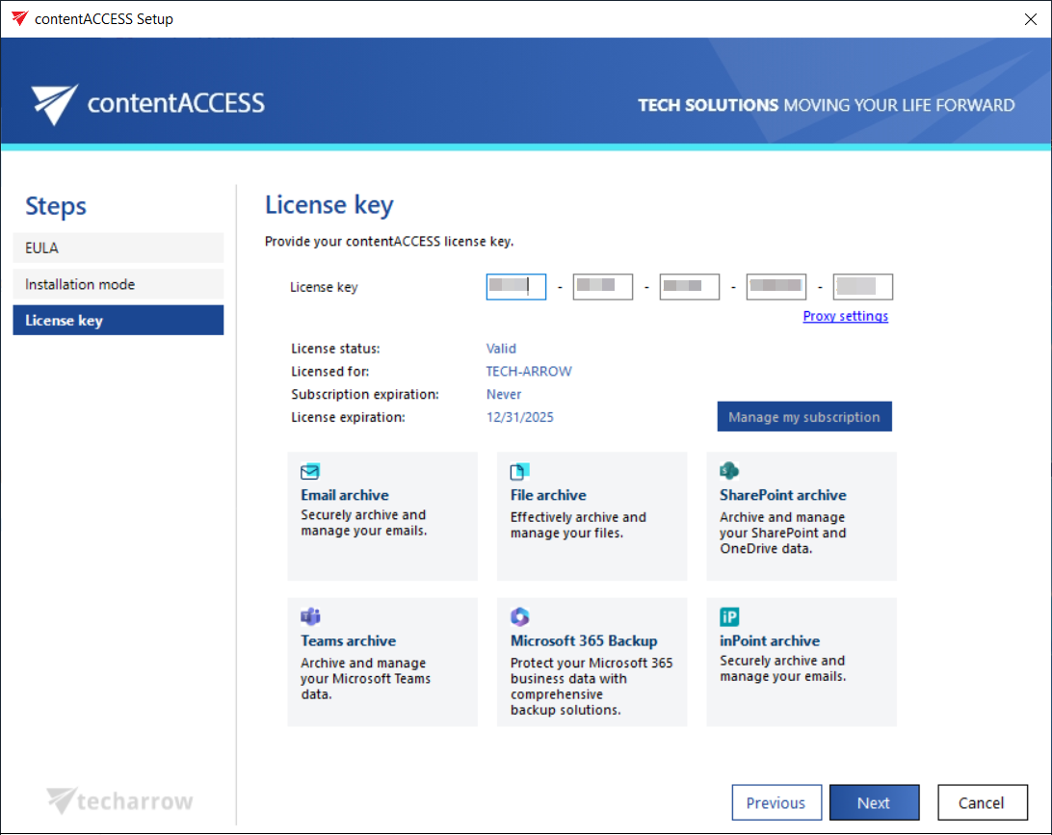Viewport: 1052px width, 835px height.
Task: Open Proxy settings link
Action: pyautogui.click(x=845, y=316)
